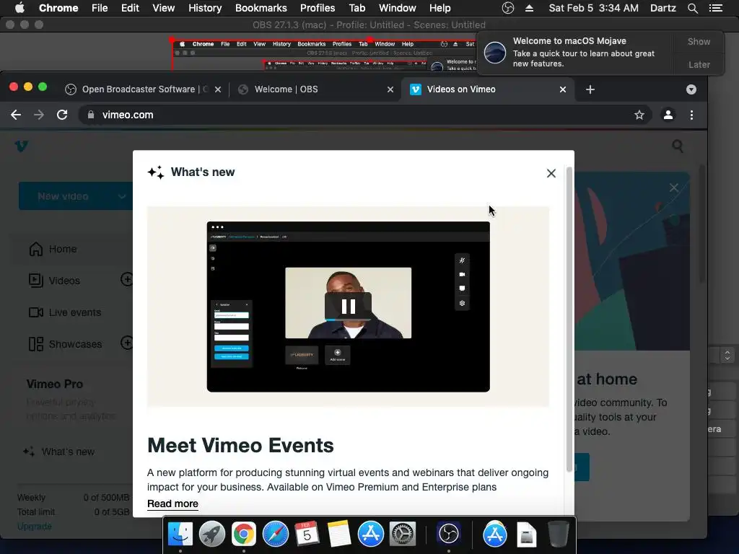The height and width of the screenshot is (554, 739).
Task: Click the OBS window stepper arrows
Action: pyautogui.click(x=727, y=355)
